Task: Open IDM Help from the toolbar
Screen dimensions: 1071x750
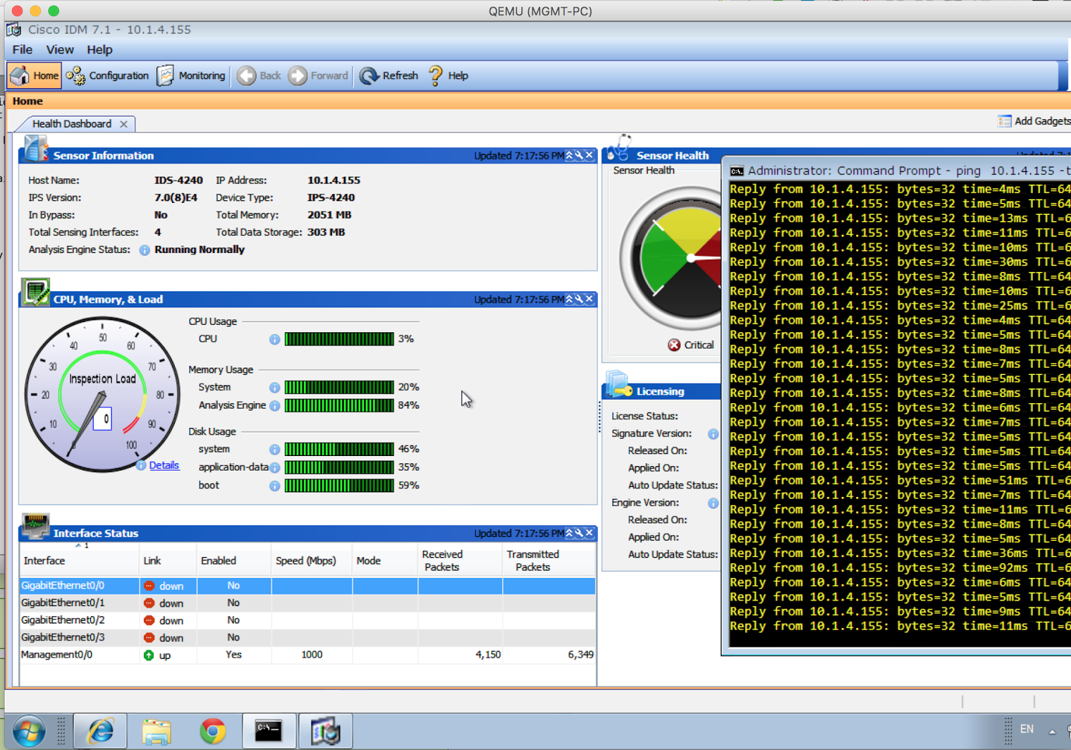Action: 447,75
